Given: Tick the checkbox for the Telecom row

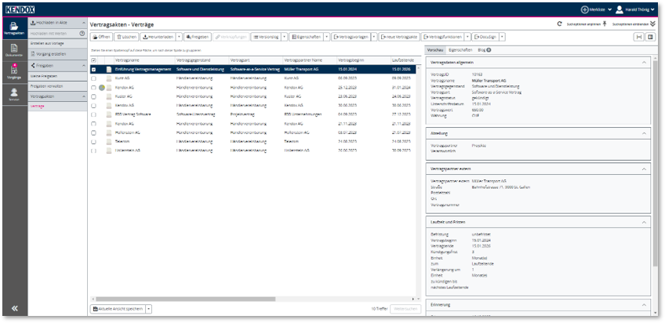Looking at the screenshot, I should (x=95, y=141).
